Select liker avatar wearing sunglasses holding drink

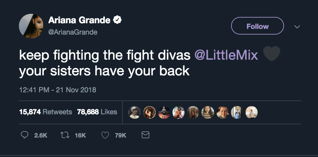click(x=179, y=112)
